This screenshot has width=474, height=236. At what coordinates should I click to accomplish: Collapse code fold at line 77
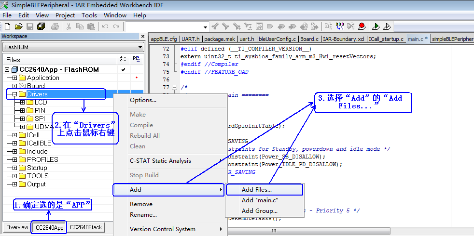coord(174,87)
